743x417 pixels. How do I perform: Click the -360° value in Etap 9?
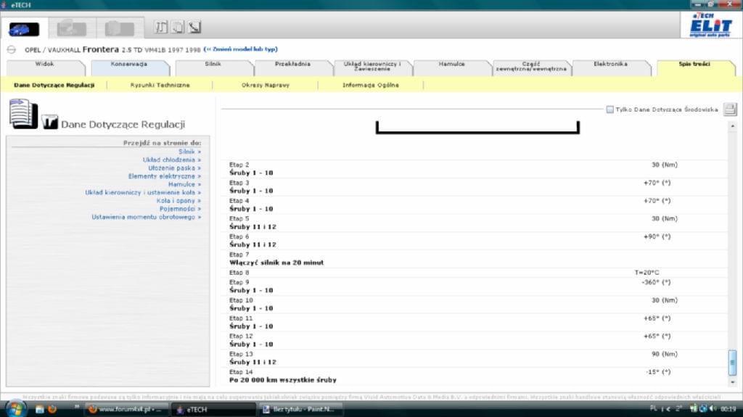click(x=656, y=282)
